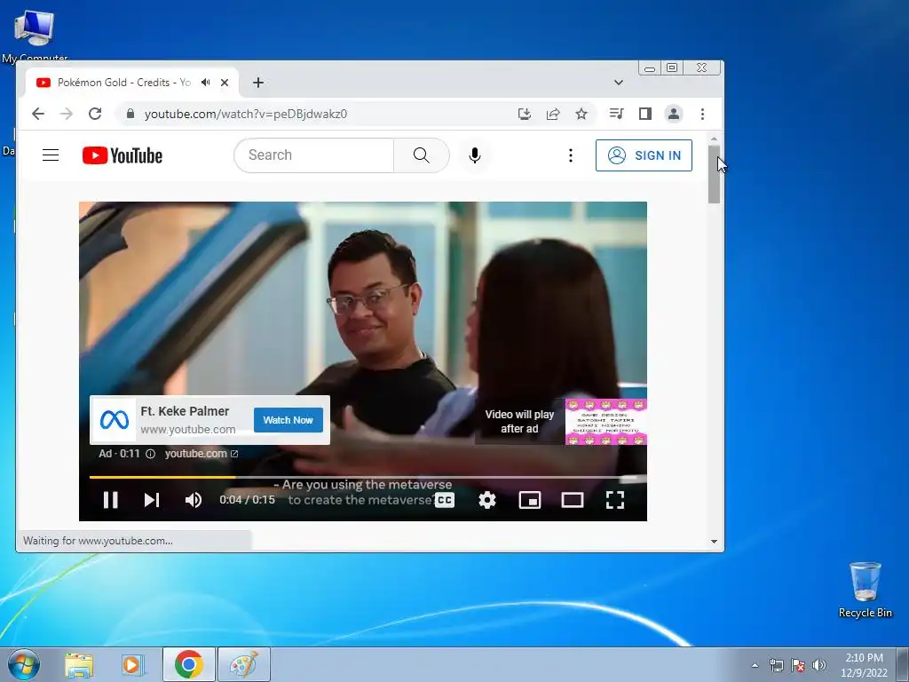Open Windows Start menu

point(23,664)
